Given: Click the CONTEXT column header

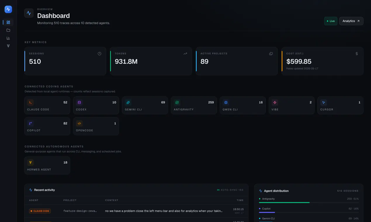Looking at the screenshot, I should 112,200.
